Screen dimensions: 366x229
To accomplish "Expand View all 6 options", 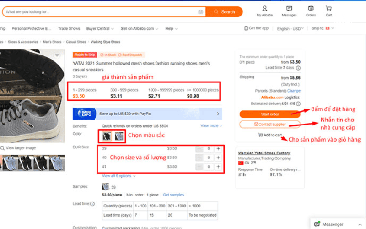I will pyautogui.click(x=118, y=176).
